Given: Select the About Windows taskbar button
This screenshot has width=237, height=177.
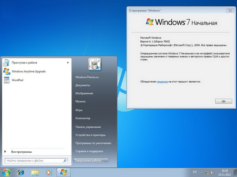Looking at the screenshot, I should click(x=64, y=172).
